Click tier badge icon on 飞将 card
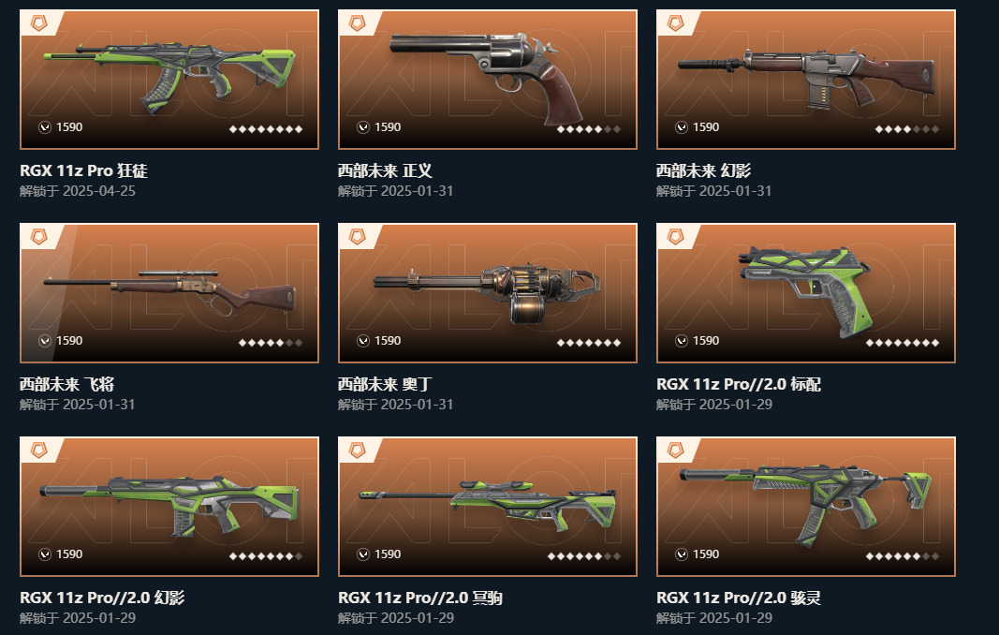Screen dimensions: 999x635 click(x=39, y=237)
